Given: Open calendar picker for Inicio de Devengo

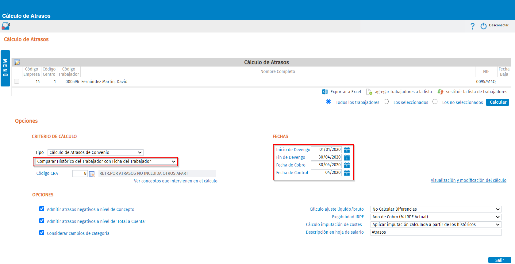Looking at the screenshot, I should (347, 150).
